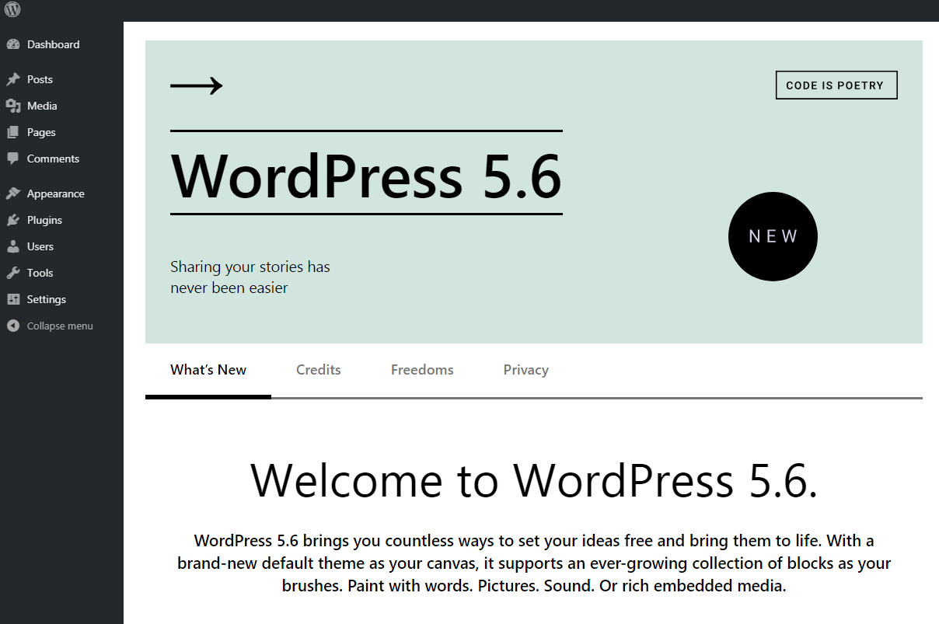Viewport: 939px width, 624px height.
Task: Go to the Settings menu item
Action: (x=47, y=299)
